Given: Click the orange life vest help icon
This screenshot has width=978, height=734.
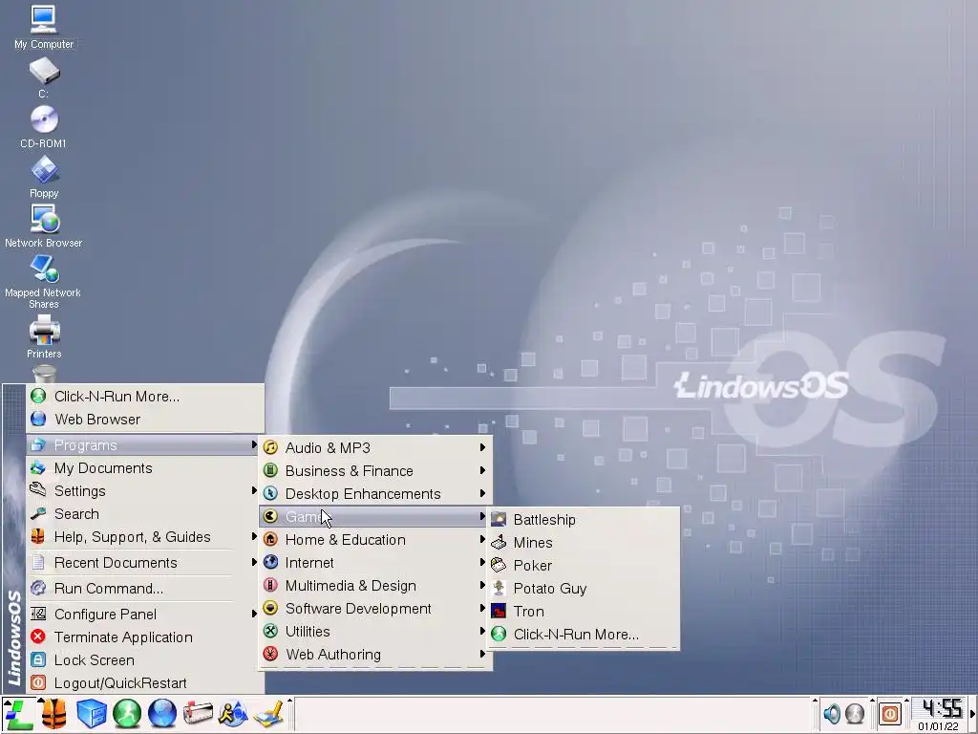Looking at the screenshot, I should pos(54,714).
